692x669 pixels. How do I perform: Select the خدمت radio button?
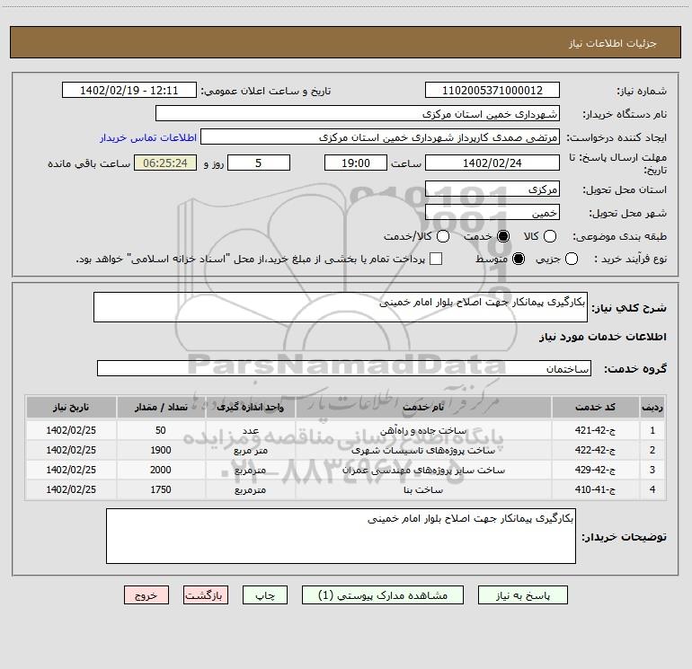point(502,236)
